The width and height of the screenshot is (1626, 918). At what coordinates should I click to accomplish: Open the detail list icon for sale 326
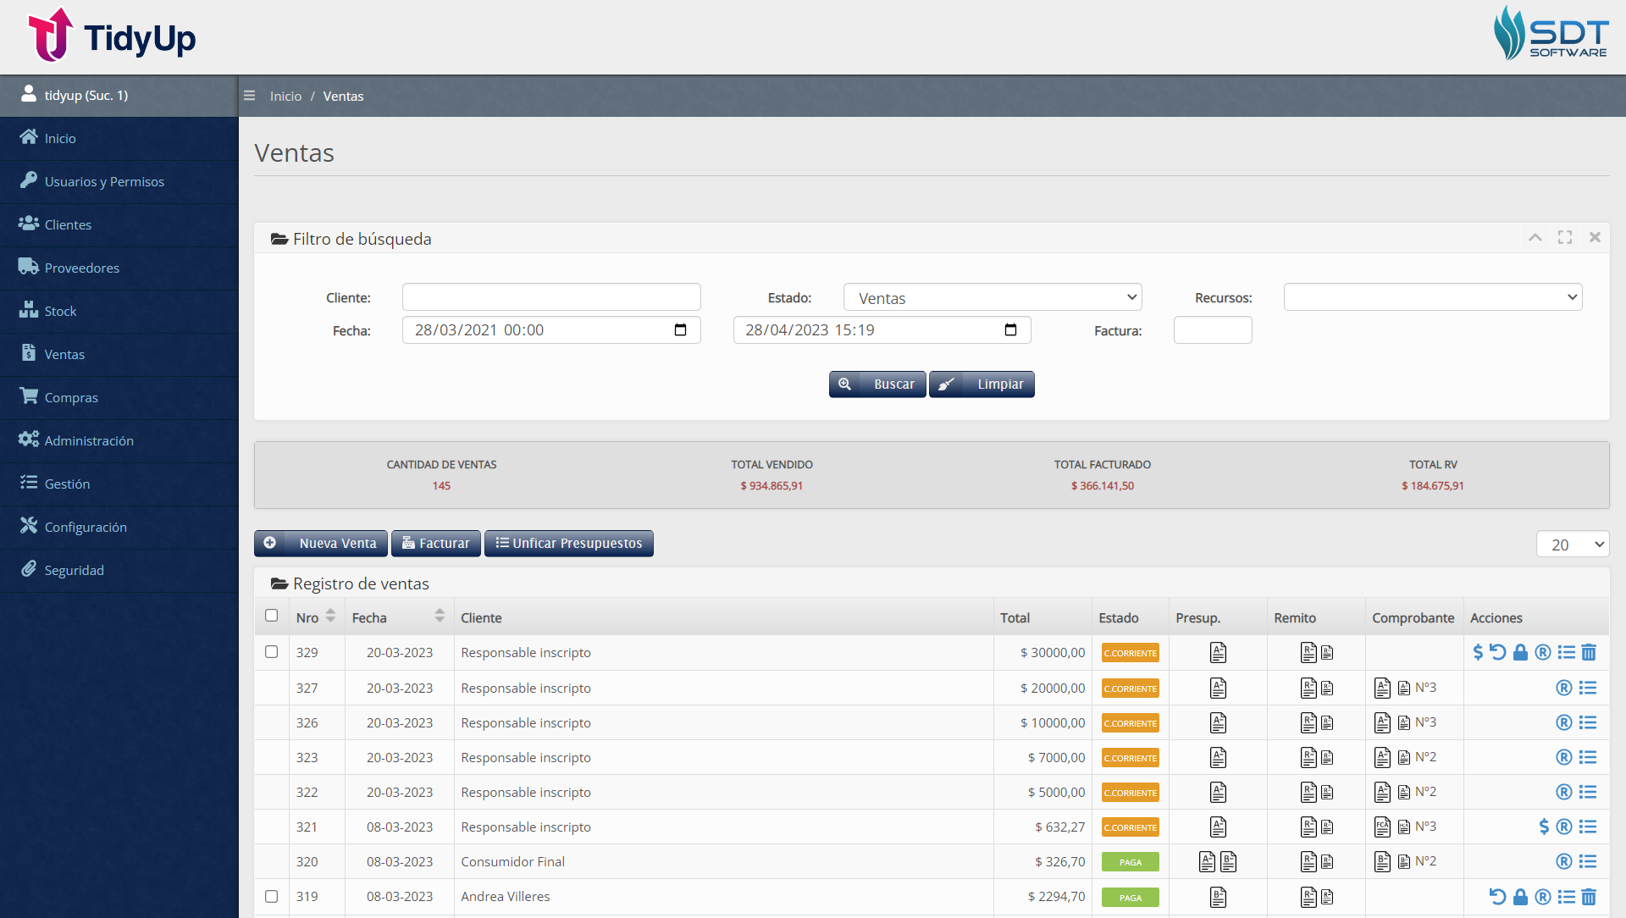click(1588, 722)
